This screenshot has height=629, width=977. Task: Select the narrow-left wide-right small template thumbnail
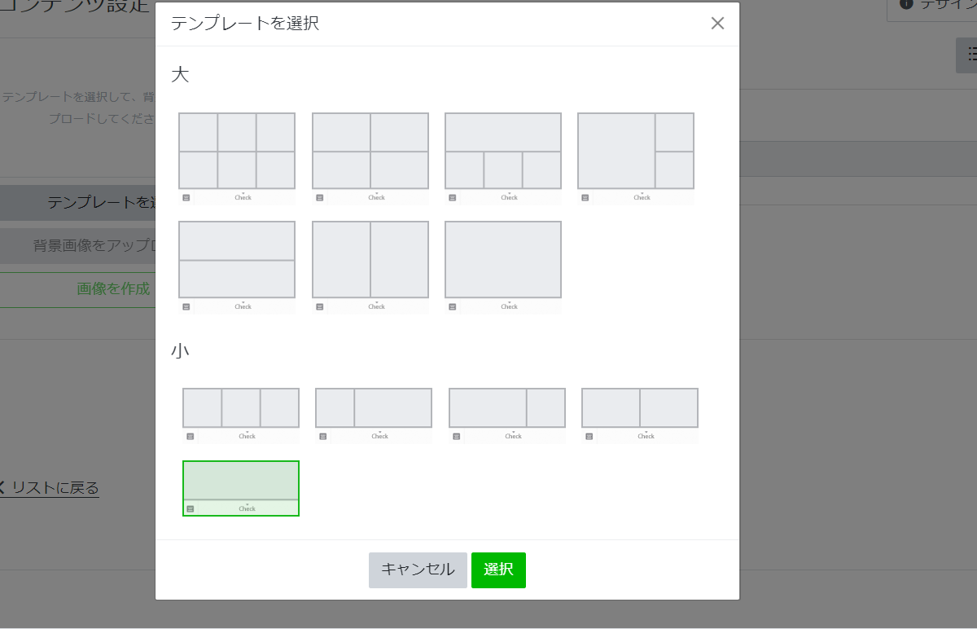(x=373, y=407)
